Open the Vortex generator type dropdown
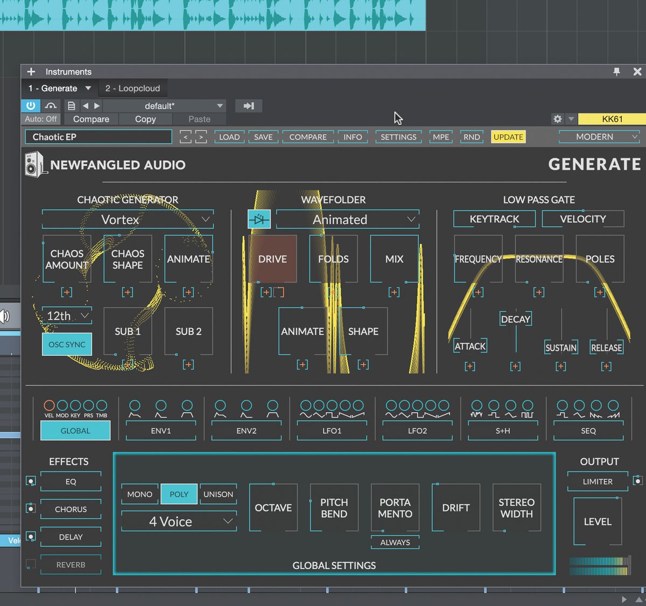This screenshot has height=606, width=646. click(128, 220)
